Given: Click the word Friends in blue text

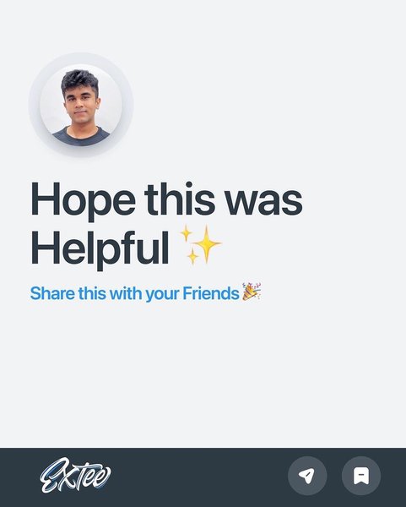Looking at the screenshot, I should pos(210,293).
